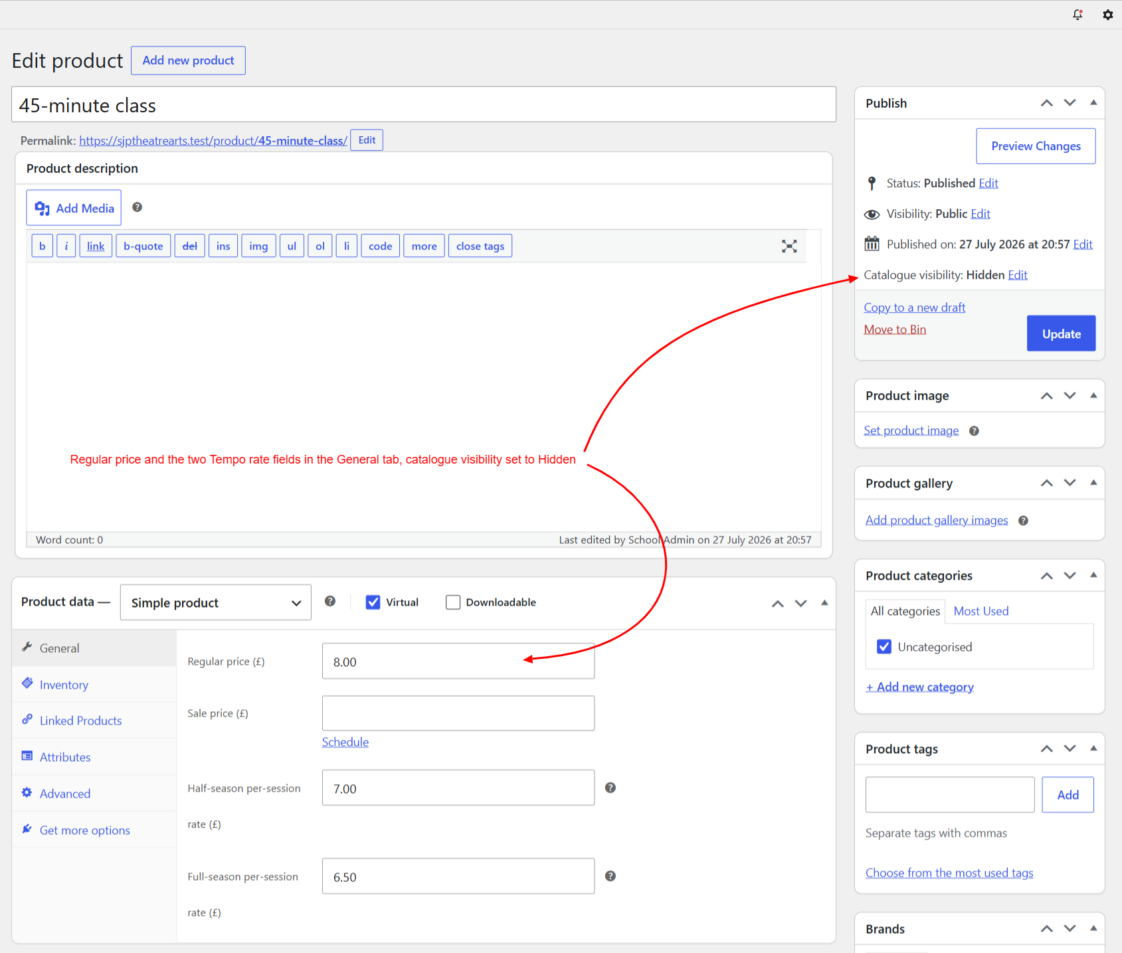Collapse the Product categories panel
Screen dimensions: 1122x953
click(x=1093, y=575)
